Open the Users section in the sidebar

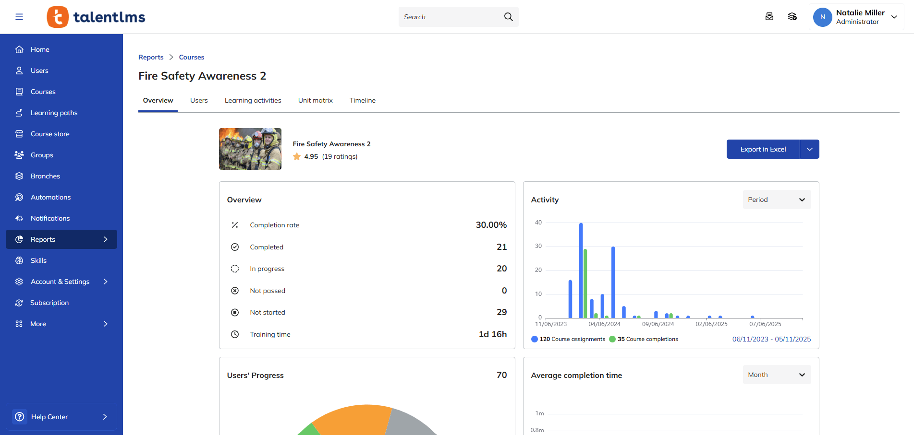[39, 71]
